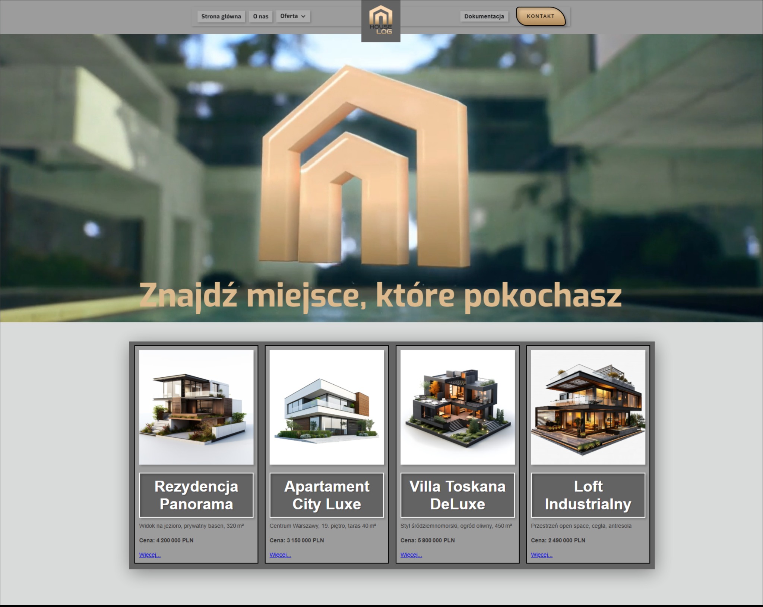This screenshot has width=763, height=607.
Task: Click the Loft Industrialny title banner
Action: tap(588, 495)
